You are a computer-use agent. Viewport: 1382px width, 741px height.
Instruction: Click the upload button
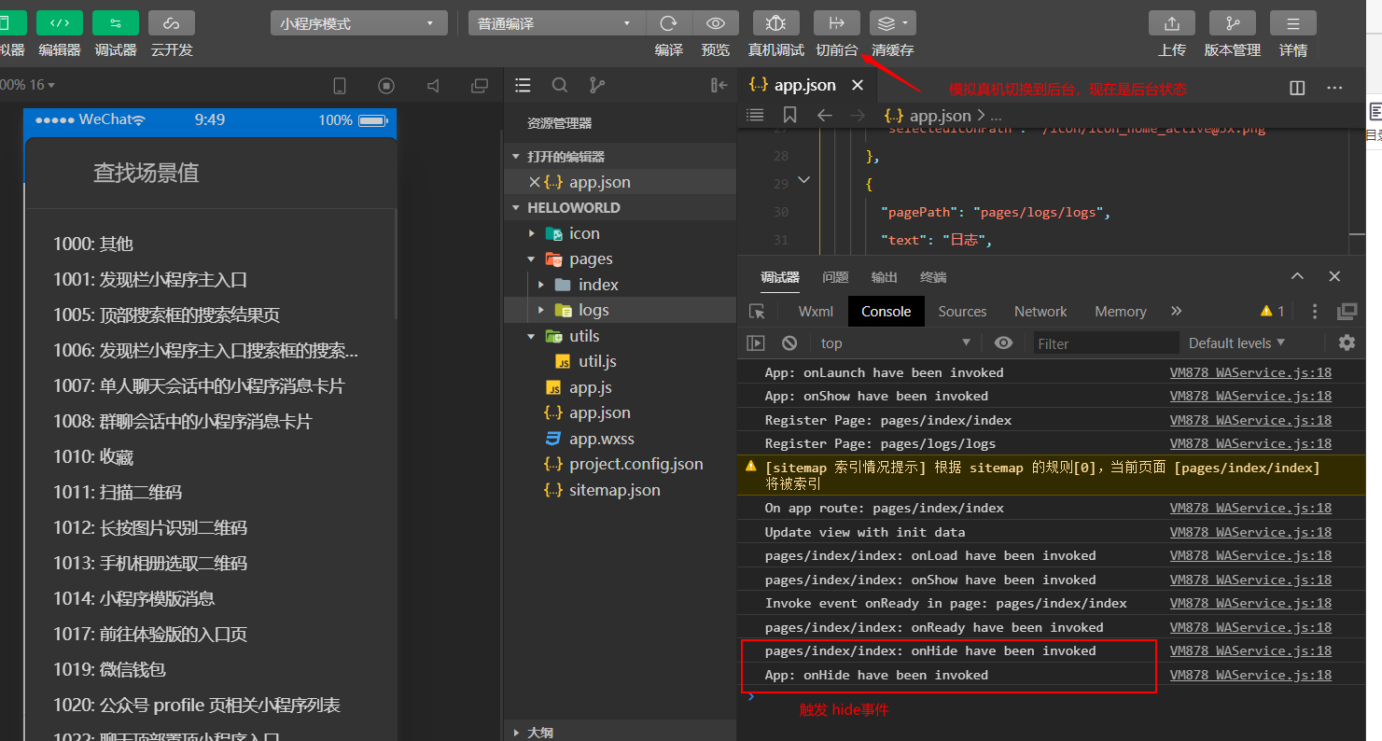(x=1172, y=23)
